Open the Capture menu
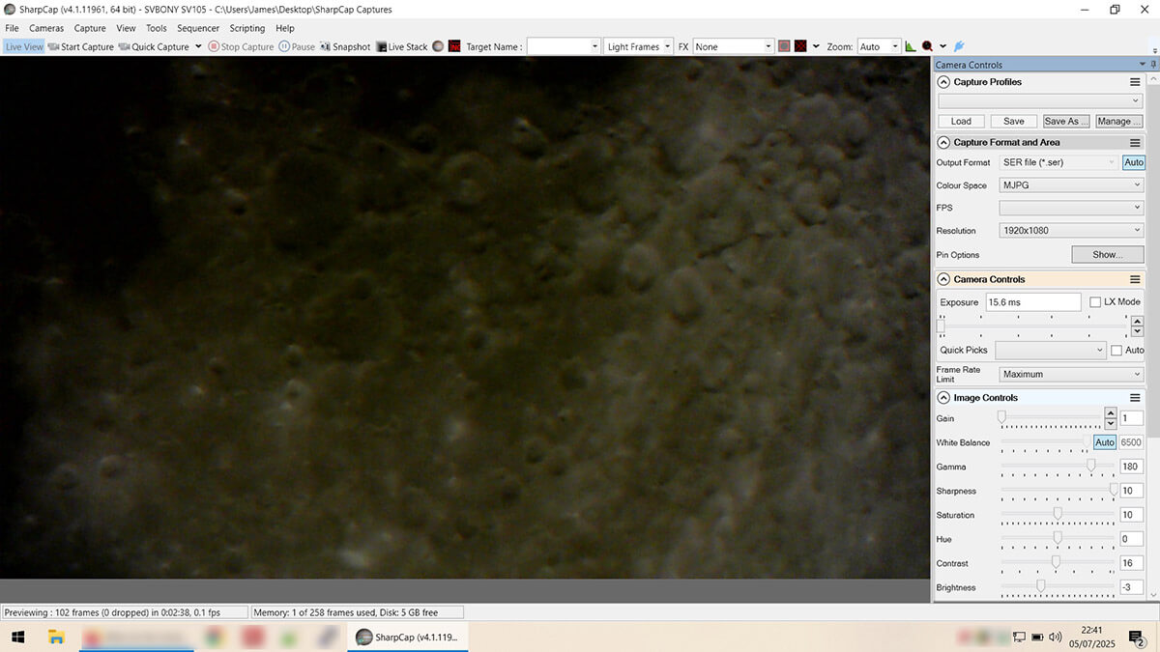 click(90, 28)
